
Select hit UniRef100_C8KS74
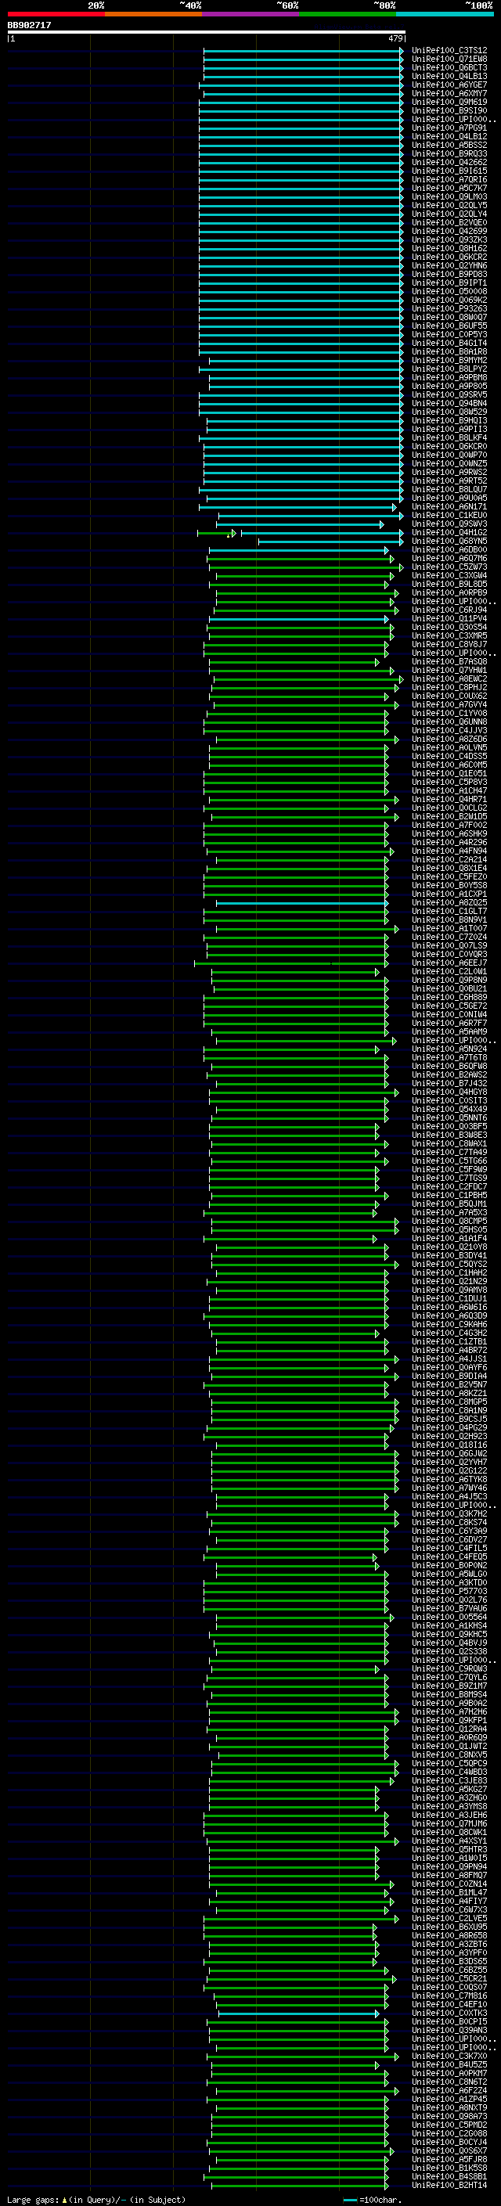point(449,1523)
